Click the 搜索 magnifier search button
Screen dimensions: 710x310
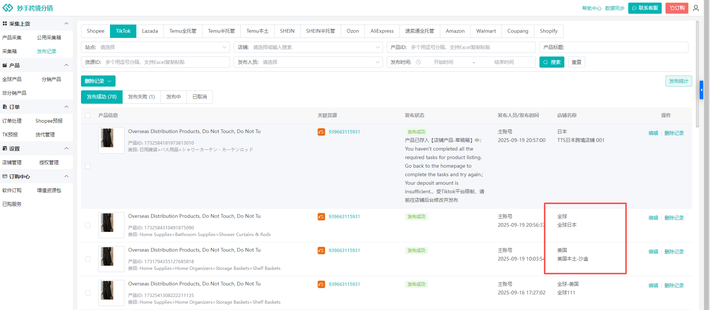551,62
